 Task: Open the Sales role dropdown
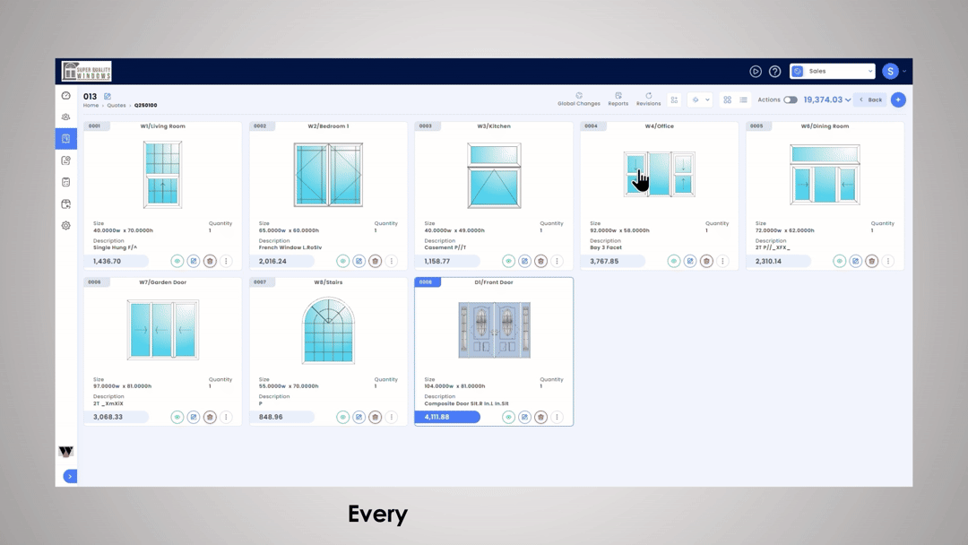pos(832,72)
